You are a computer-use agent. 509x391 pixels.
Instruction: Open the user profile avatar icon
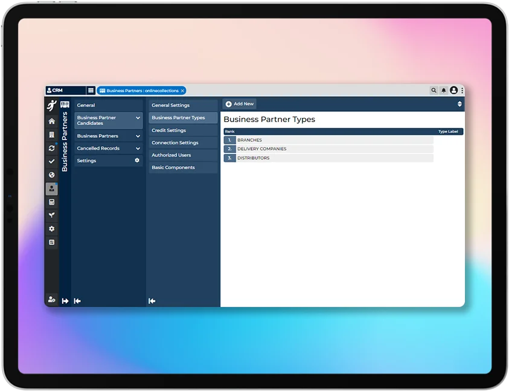454,91
